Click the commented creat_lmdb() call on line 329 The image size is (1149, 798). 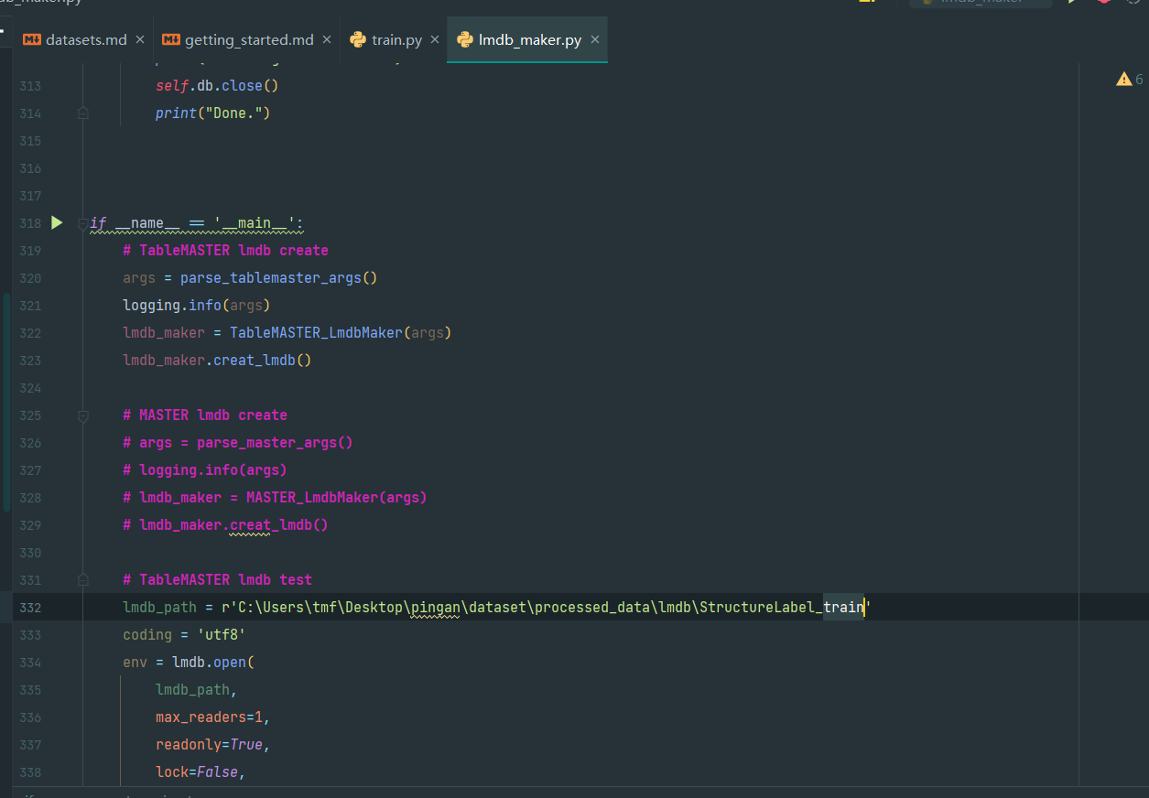point(225,524)
